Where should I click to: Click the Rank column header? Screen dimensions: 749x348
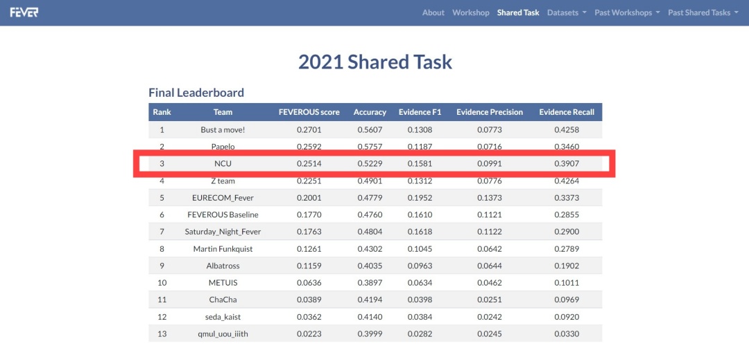coord(162,112)
